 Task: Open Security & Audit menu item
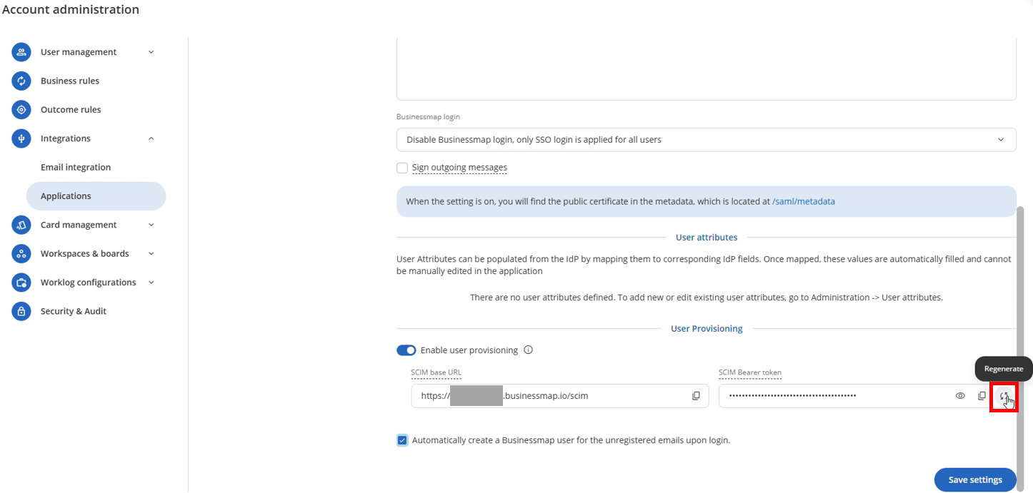click(74, 311)
